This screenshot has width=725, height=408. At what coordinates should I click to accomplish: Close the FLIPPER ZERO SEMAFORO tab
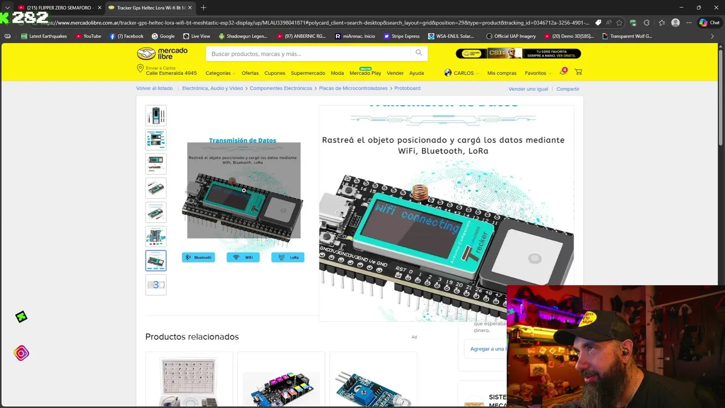pyautogui.click(x=99, y=7)
